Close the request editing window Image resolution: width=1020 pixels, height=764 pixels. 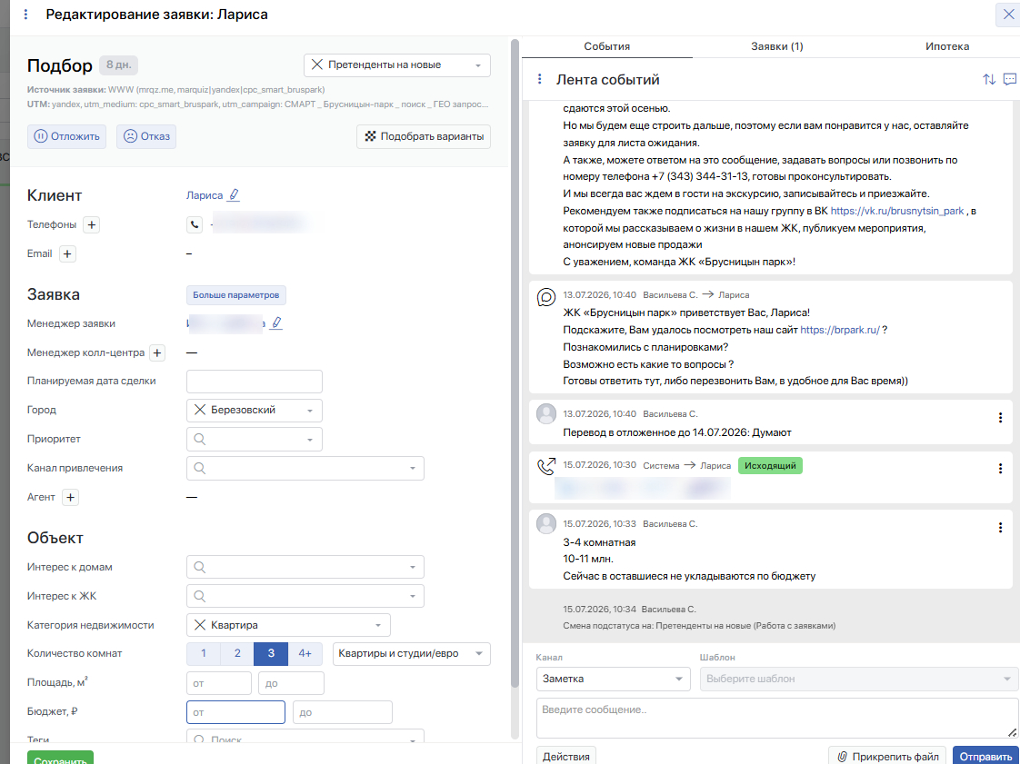pyautogui.click(x=1007, y=15)
